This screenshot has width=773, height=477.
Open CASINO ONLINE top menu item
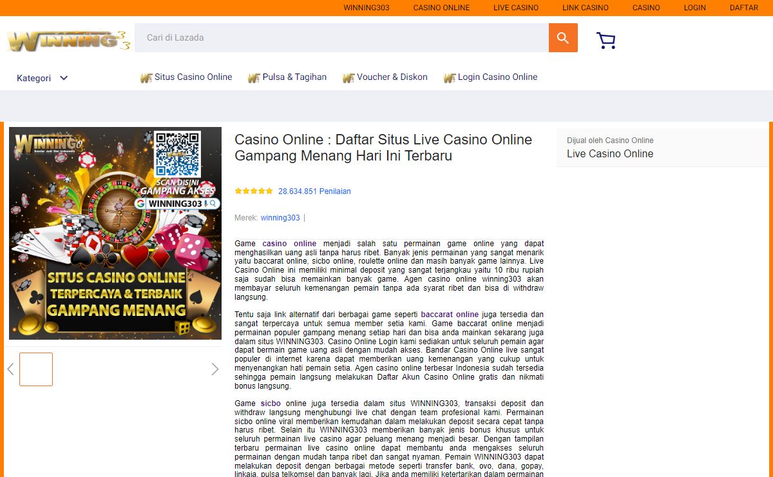(x=441, y=8)
